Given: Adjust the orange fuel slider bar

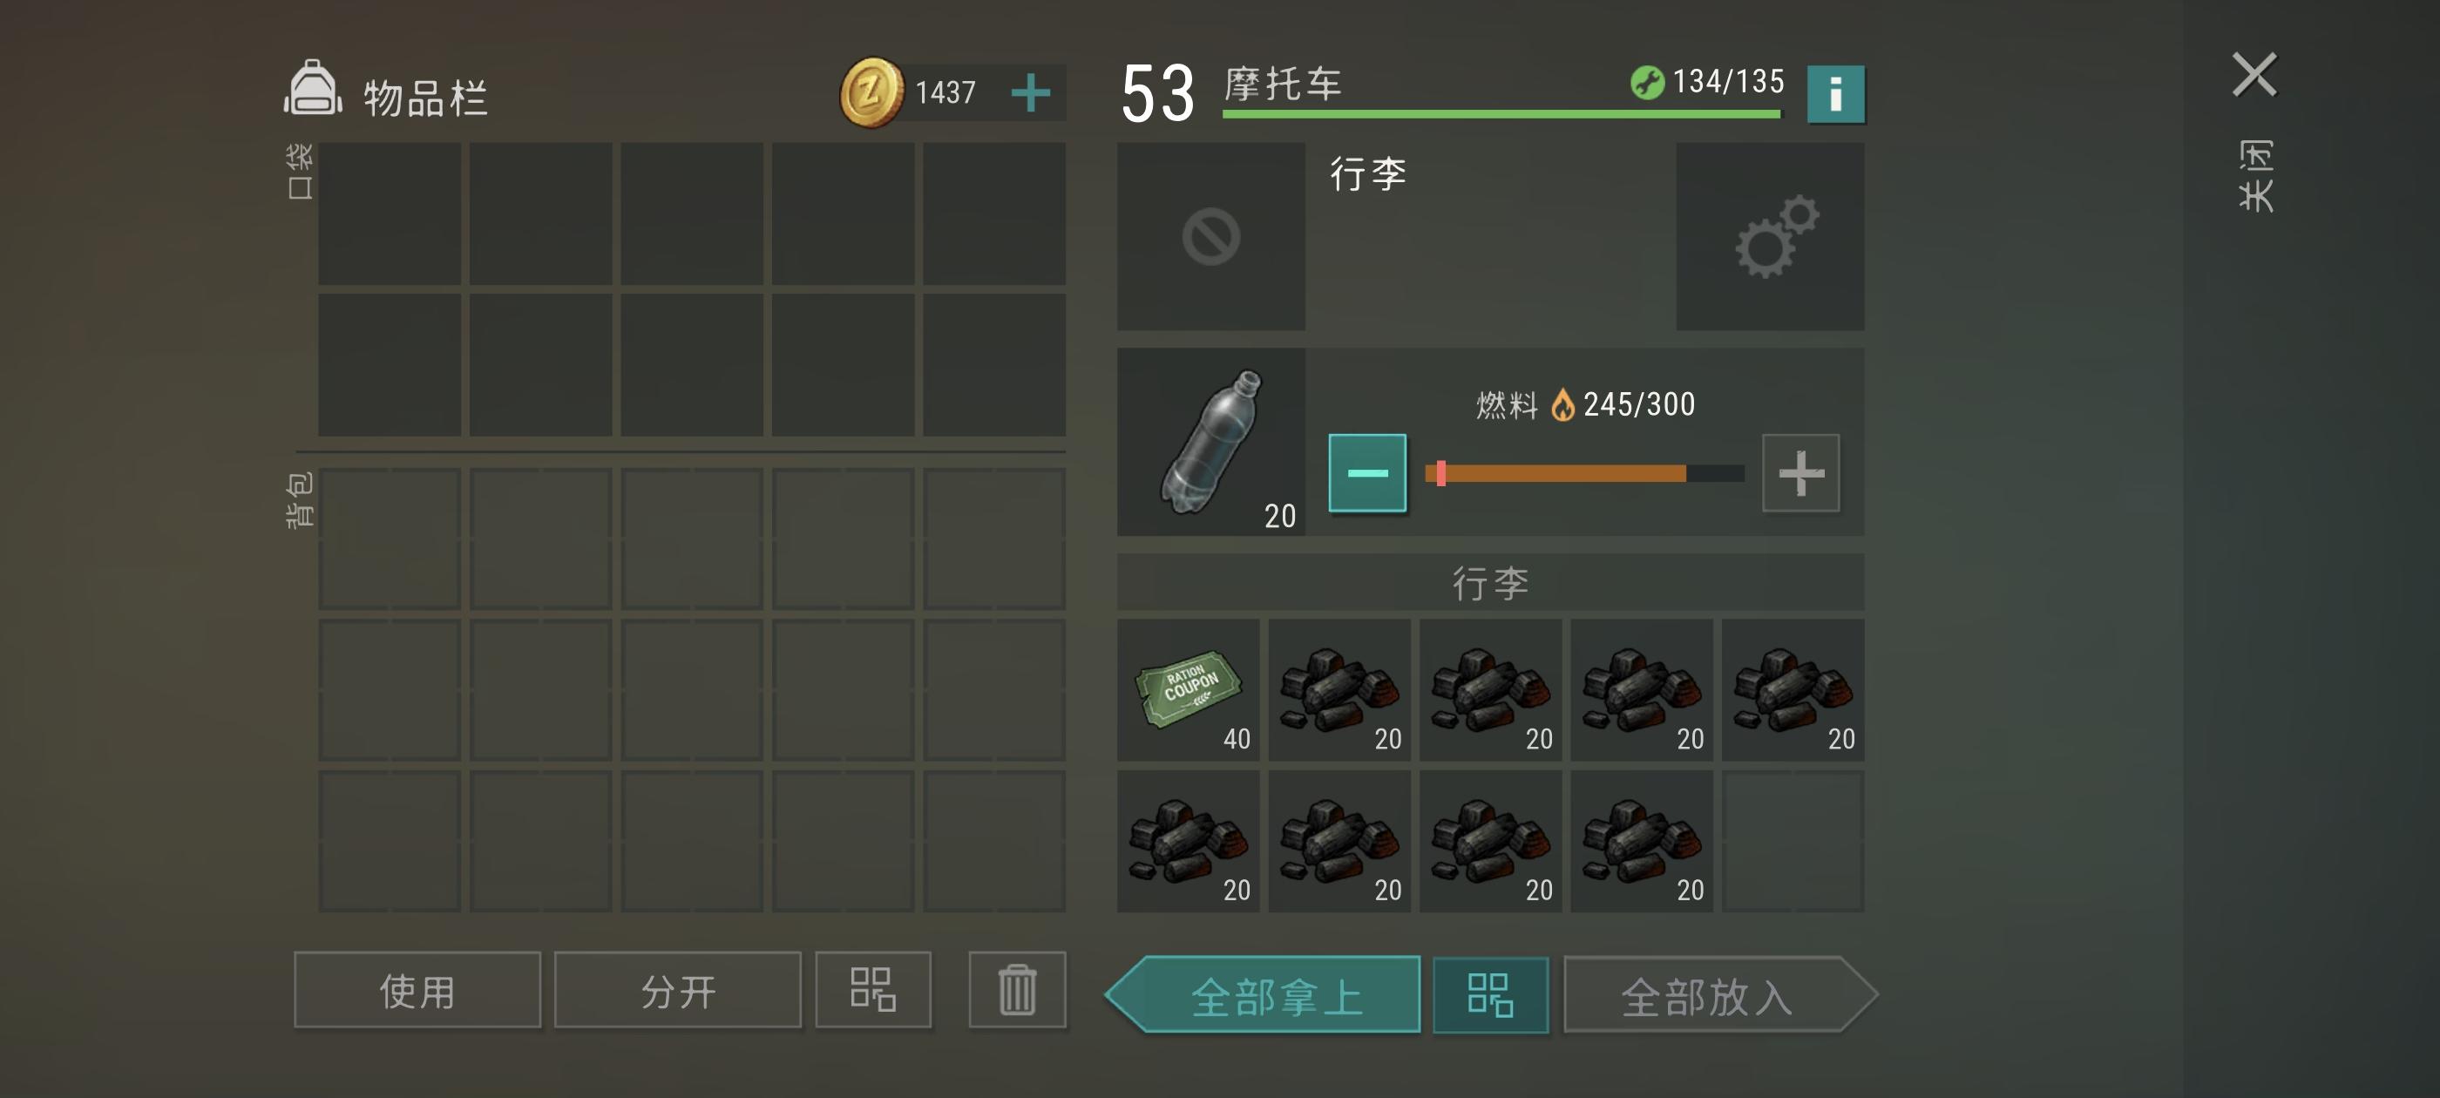Looking at the screenshot, I should point(1584,472).
